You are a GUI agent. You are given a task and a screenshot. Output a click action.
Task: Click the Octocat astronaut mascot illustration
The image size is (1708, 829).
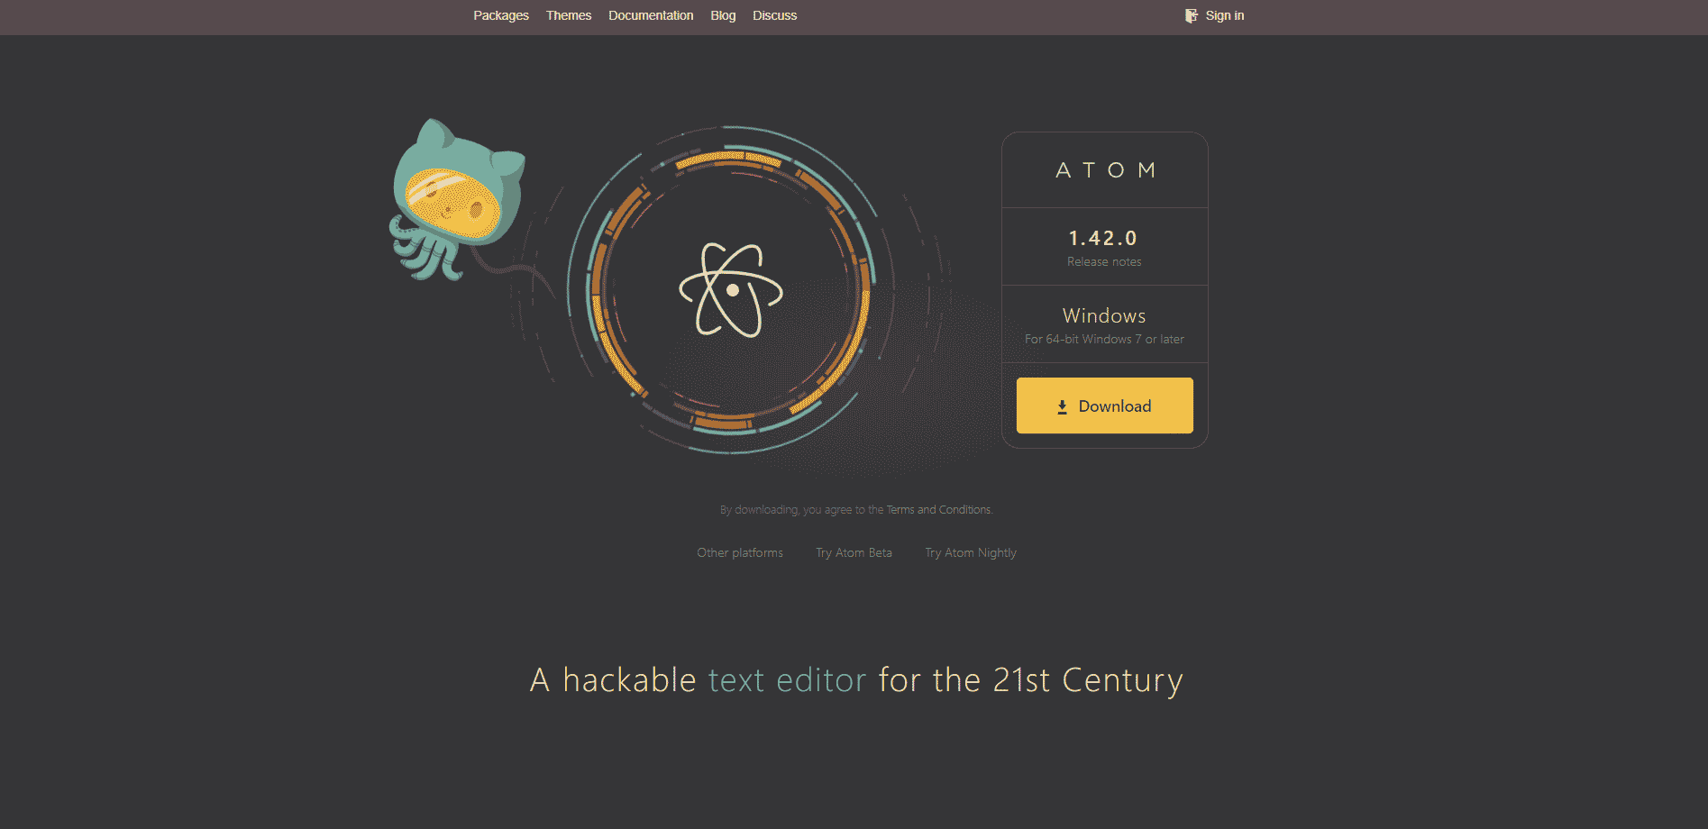point(458,201)
